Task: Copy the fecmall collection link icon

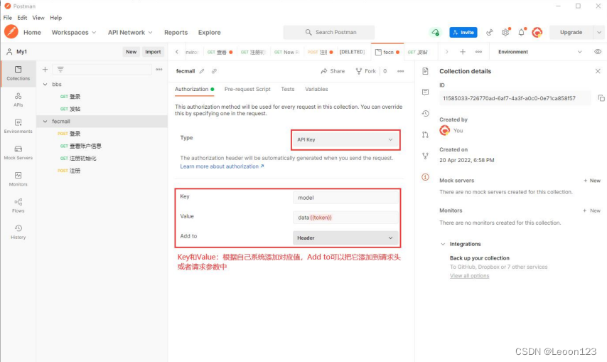Action: [x=214, y=71]
